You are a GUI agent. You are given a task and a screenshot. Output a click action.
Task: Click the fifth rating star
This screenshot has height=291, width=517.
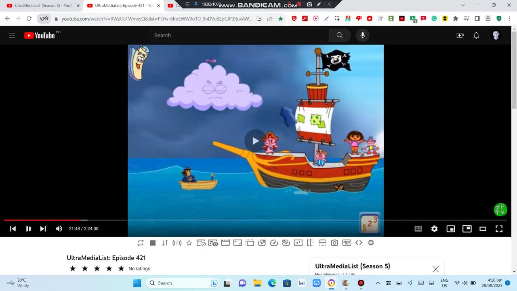(121, 269)
